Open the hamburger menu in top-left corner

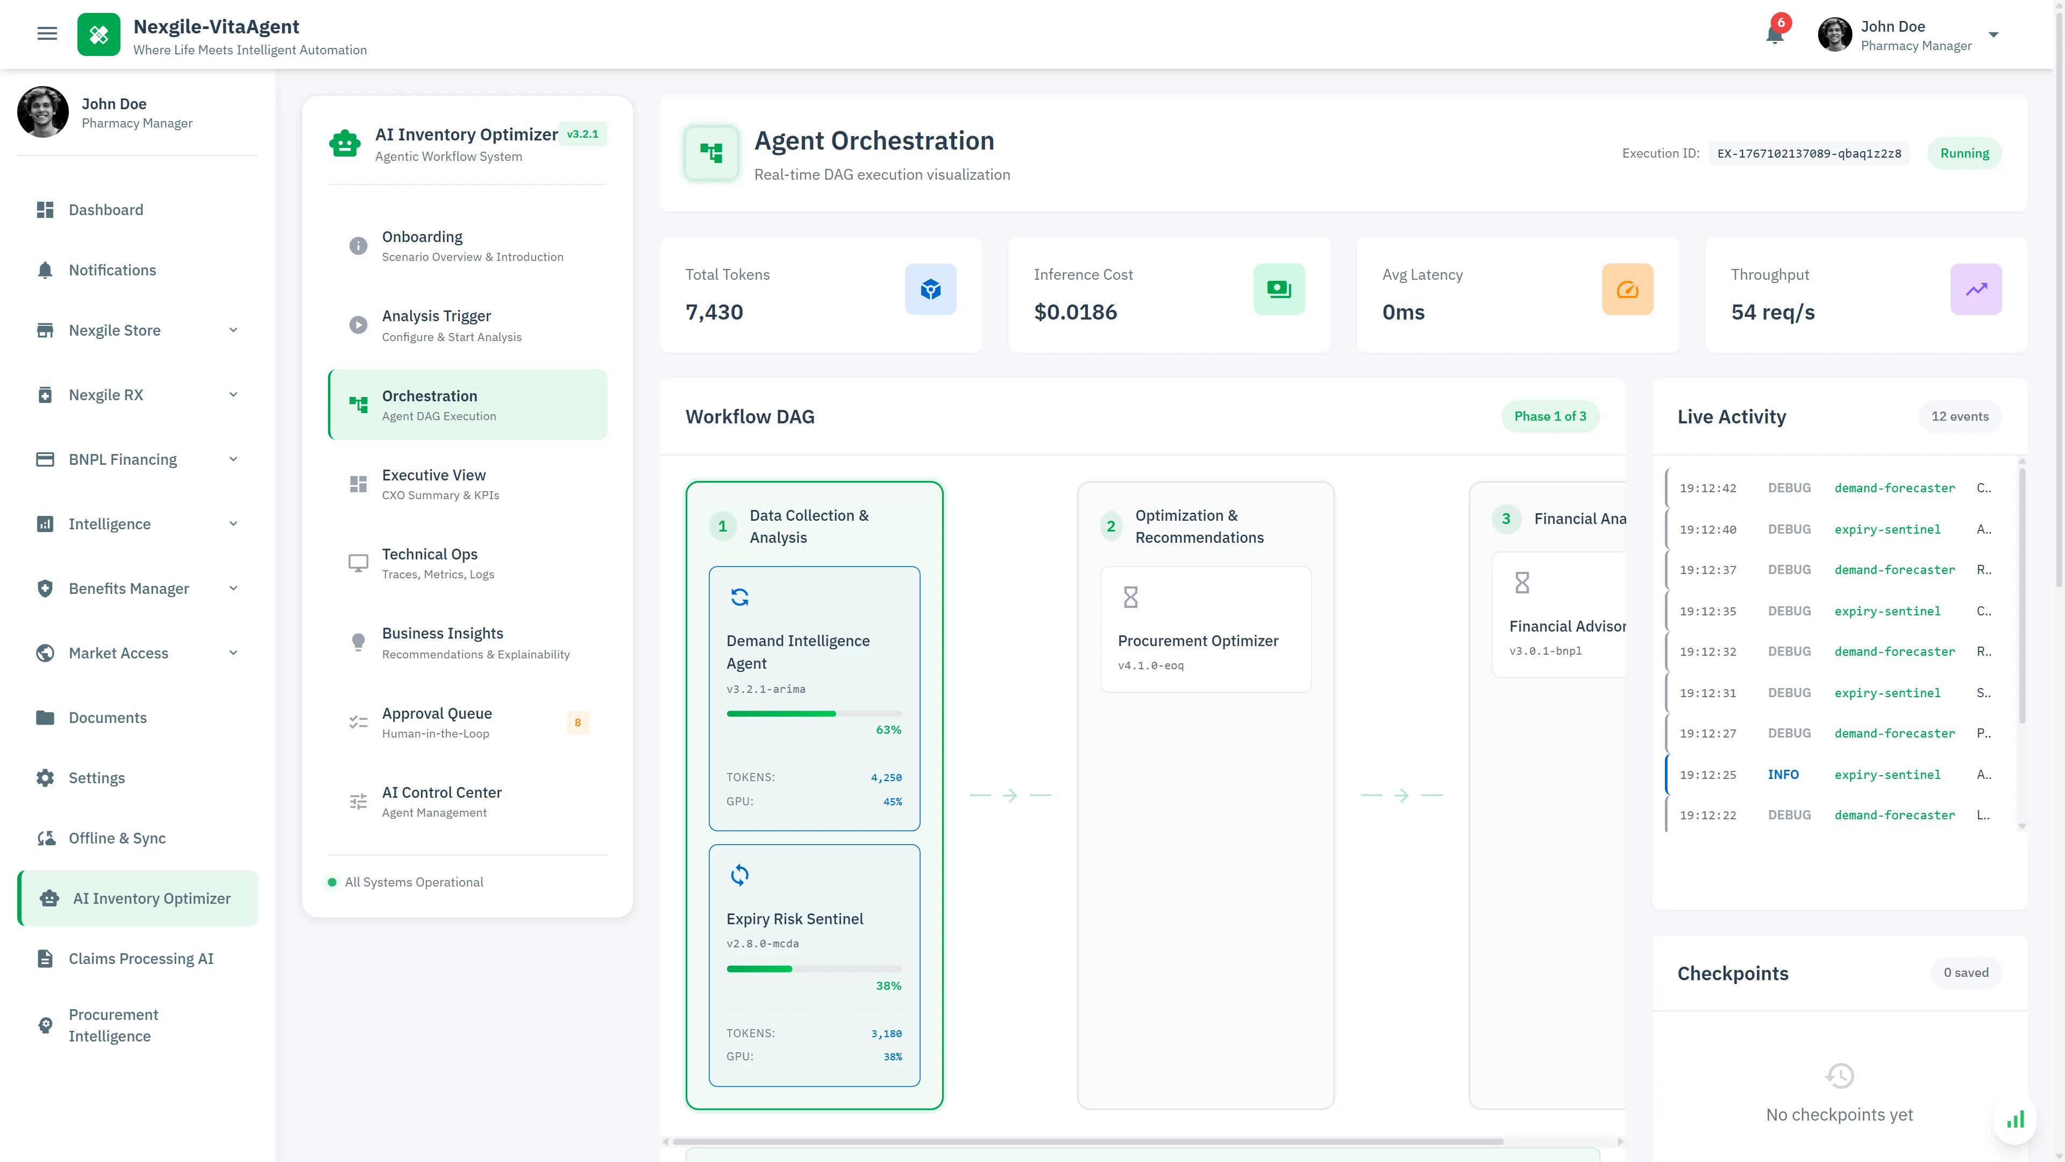pos(47,34)
